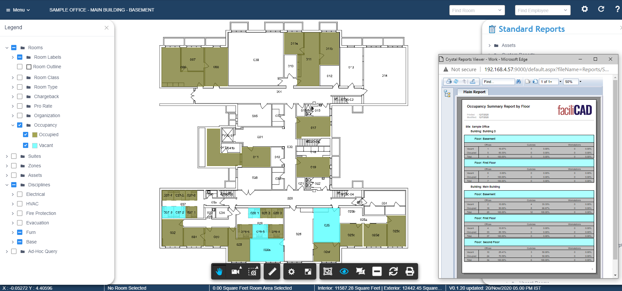Open the Menu in the header
Viewport: 622px width, 291px height.
coord(18,10)
